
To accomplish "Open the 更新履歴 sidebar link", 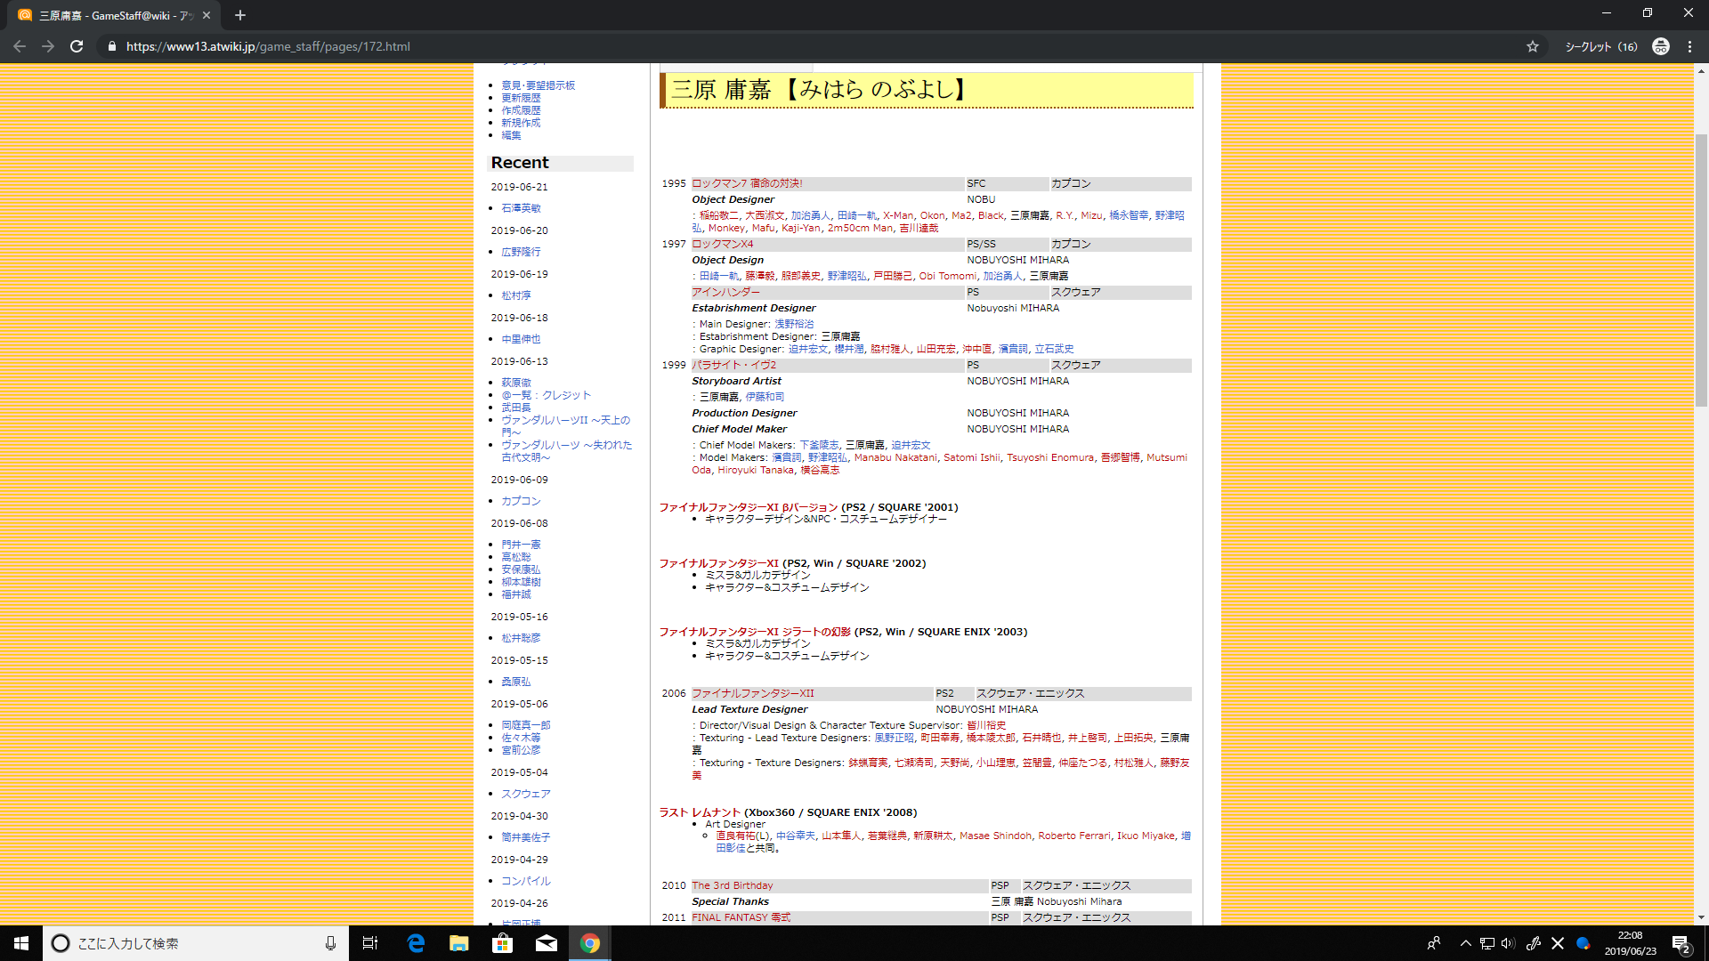I will [521, 98].
